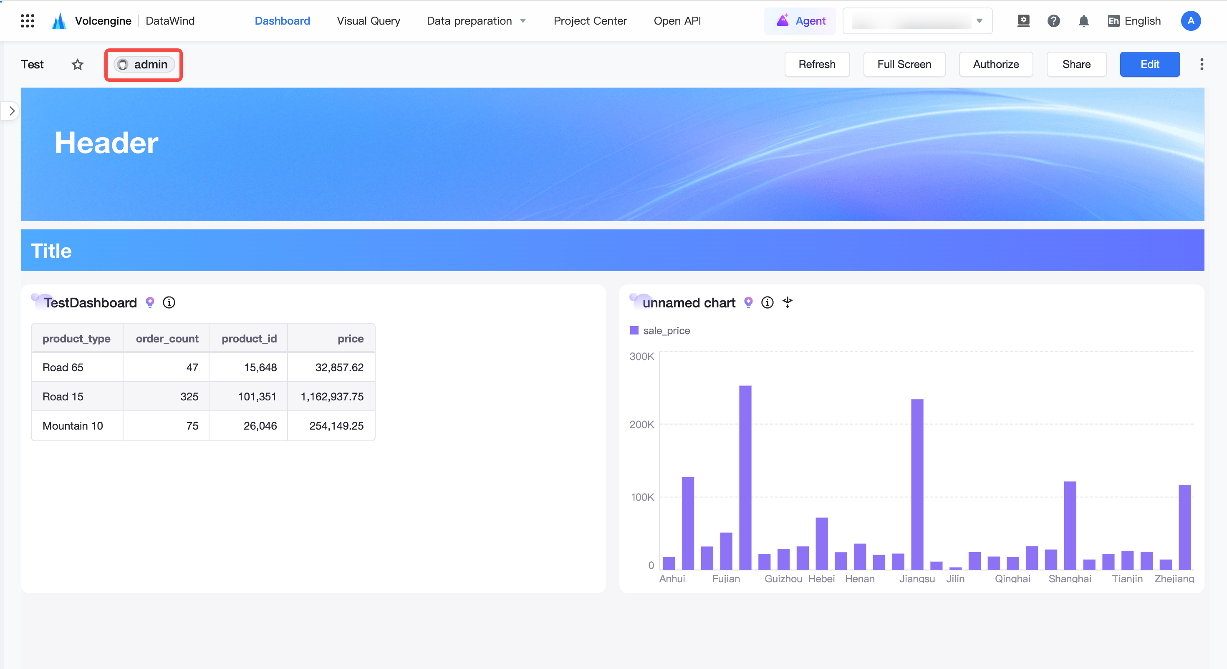Click the system settings monitor icon
Screen dimensions: 1227x669
tap(1023, 21)
